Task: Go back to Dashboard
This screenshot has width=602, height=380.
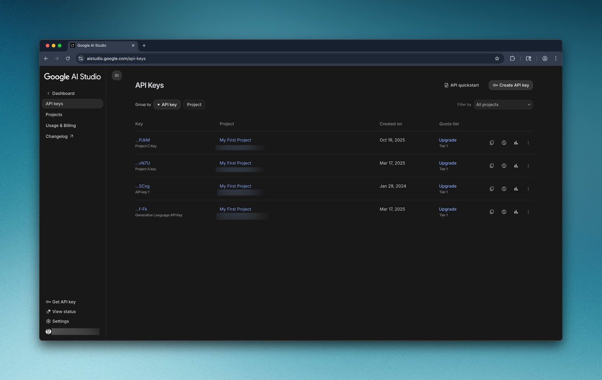Action: point(60,93)
